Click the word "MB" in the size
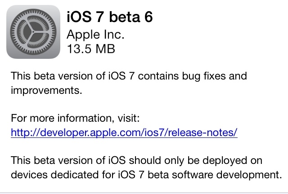 point(104,48)
